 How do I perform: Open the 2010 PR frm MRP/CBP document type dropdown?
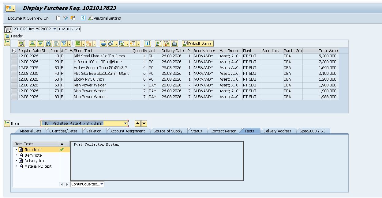click(x=55, y=29)
